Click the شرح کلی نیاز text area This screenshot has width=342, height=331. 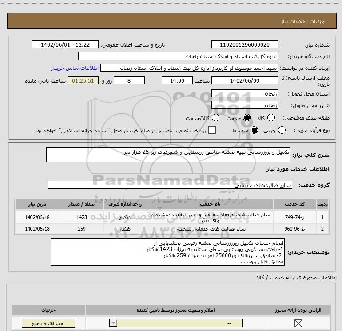(168, 155)
